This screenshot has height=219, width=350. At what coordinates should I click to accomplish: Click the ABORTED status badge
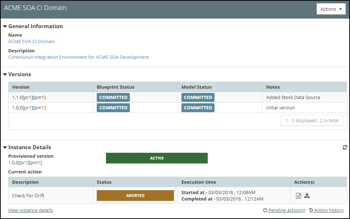click(x=135, y=195)
